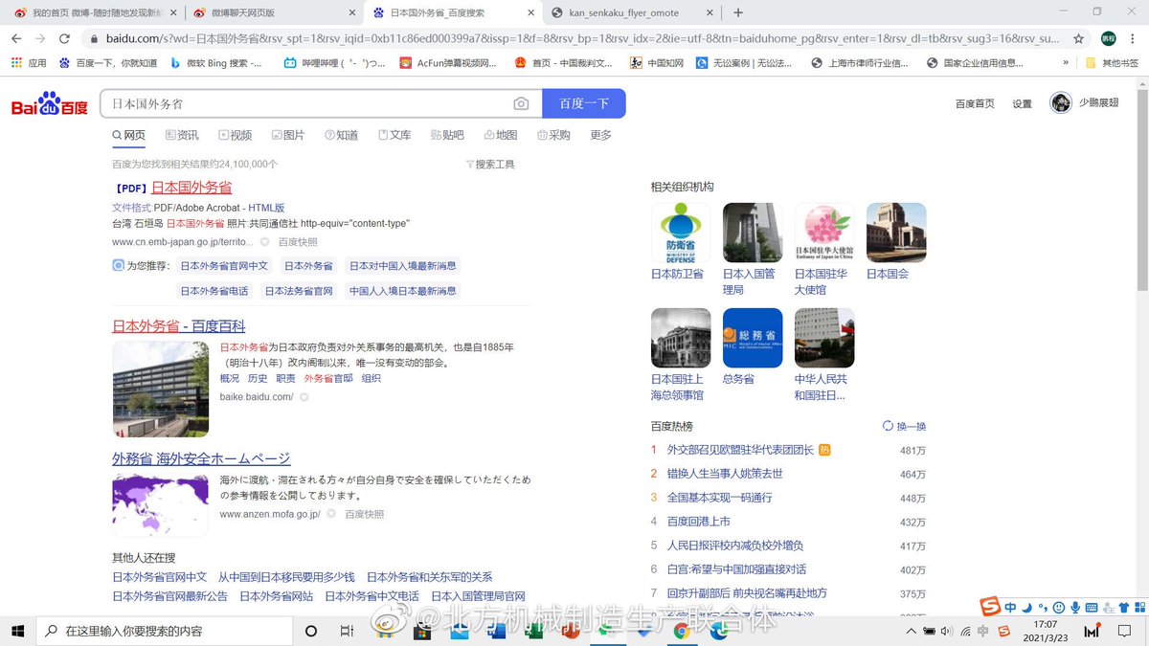Open the arrow menu beside baike.baidu.com
The height and width of the screenshot is (646, 1149).
304,396
